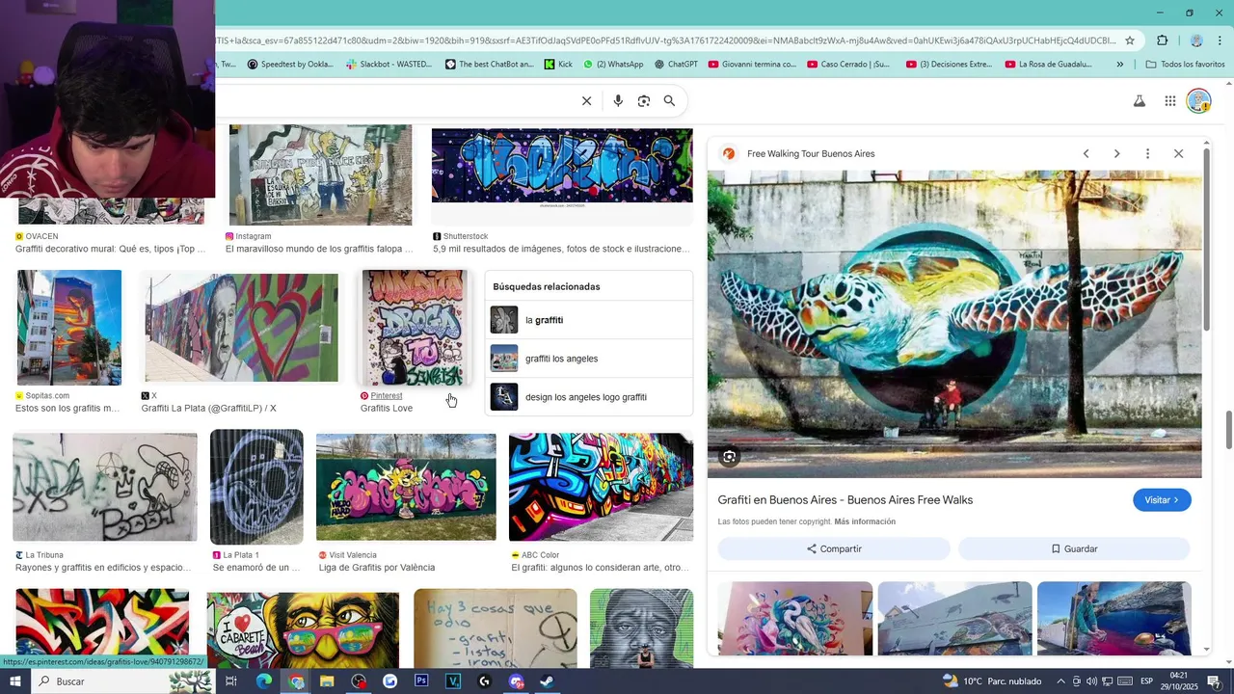
Task: Click Free Walking Tour Buenos Aires source
Action: pyautogui.click(x=811, y=154)
